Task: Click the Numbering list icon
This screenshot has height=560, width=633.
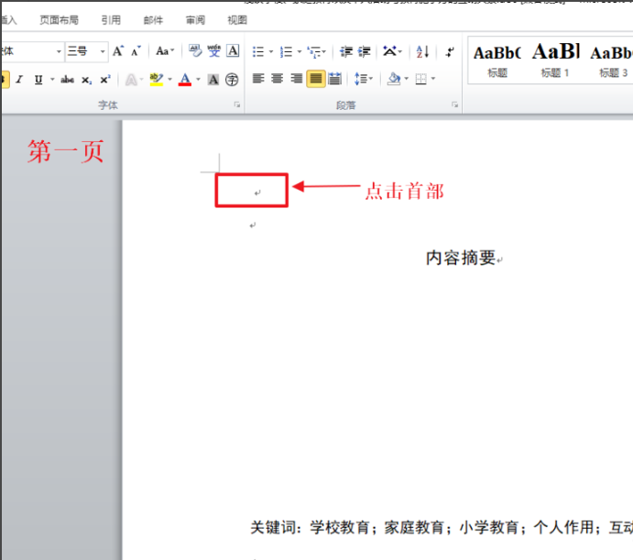Action: click(286, 51)
